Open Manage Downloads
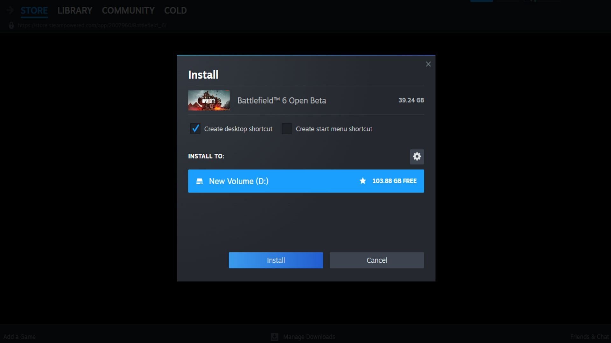This screenshot has height=343, width=611. point(309,337)
